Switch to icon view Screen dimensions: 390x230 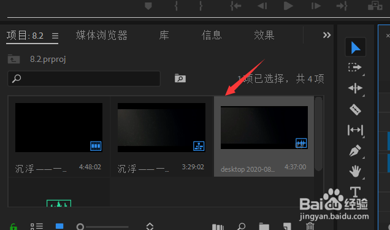[59, 226]
